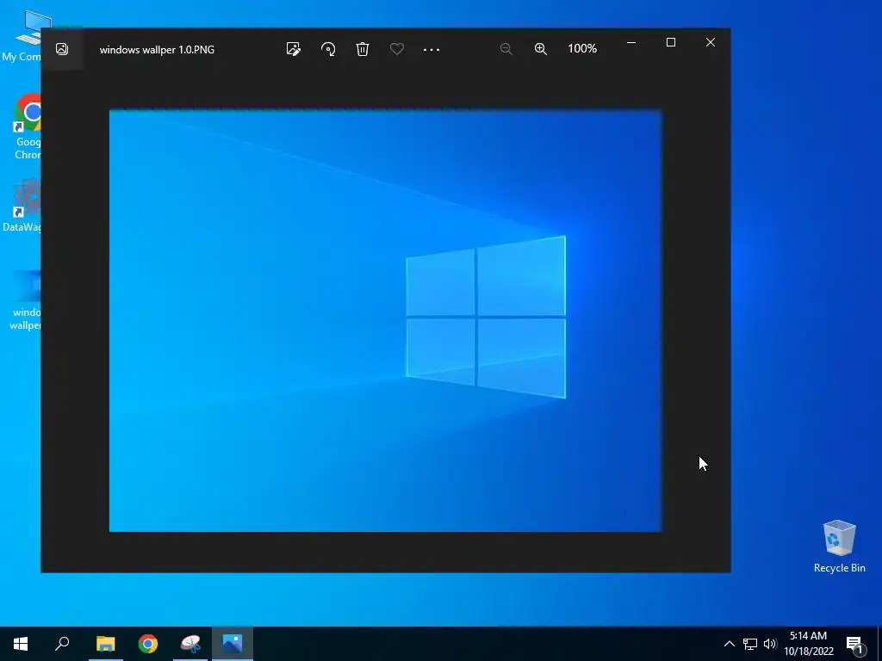
Task: Maximize the Photos window
Action: click(x=670, y=42)
